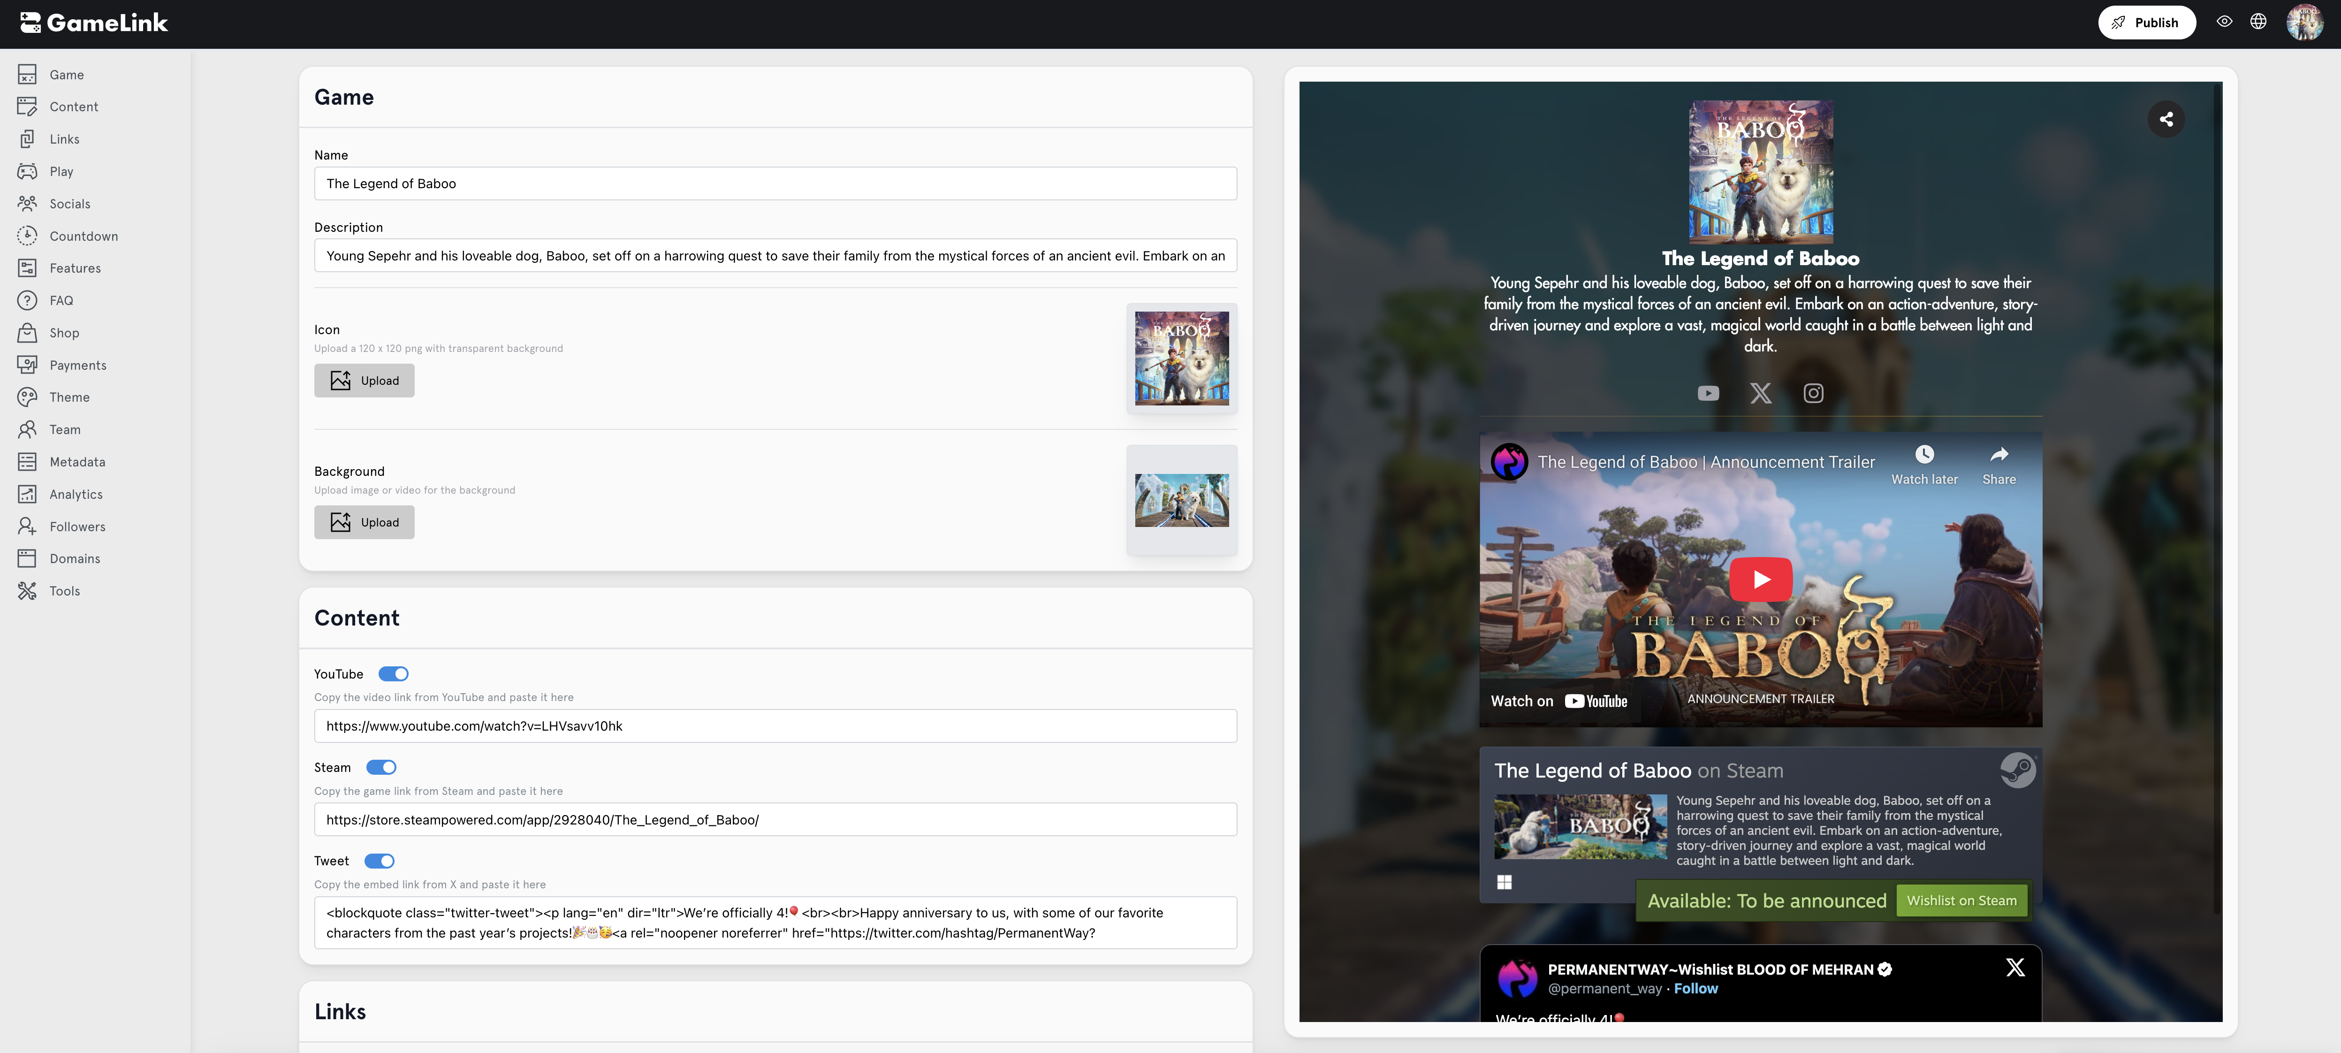Viewport: 2341px width, 1053px height.
Task: Toggle the YouTube content switch
Action: (394, 674)
